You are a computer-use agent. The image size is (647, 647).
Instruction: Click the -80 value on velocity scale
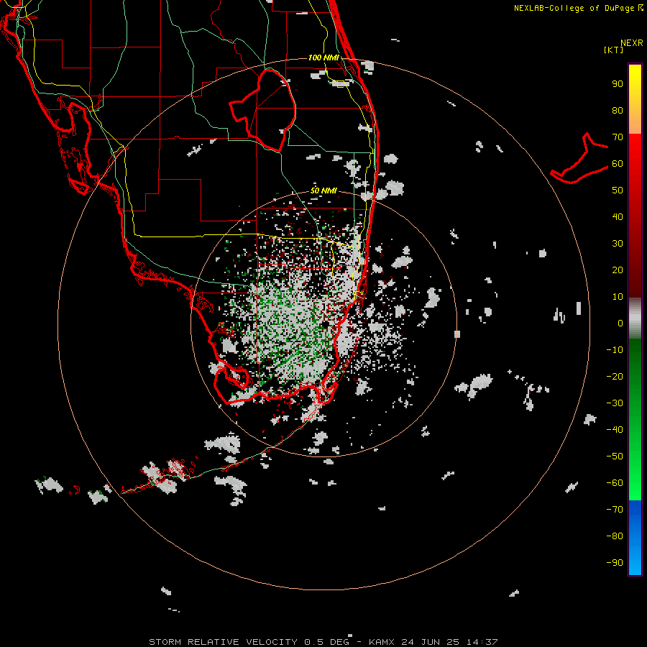coord(615,536)
